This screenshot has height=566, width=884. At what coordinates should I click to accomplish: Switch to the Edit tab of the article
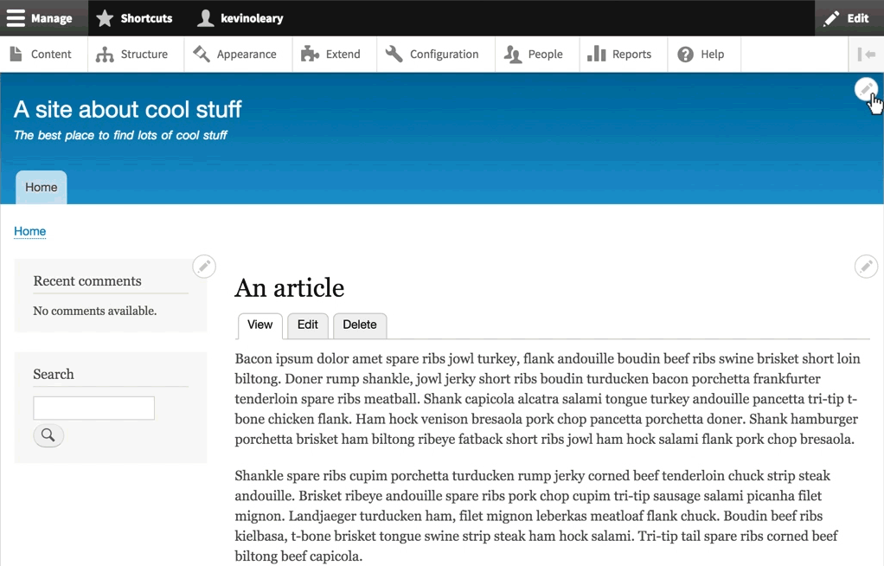click(x=307, y=325)
